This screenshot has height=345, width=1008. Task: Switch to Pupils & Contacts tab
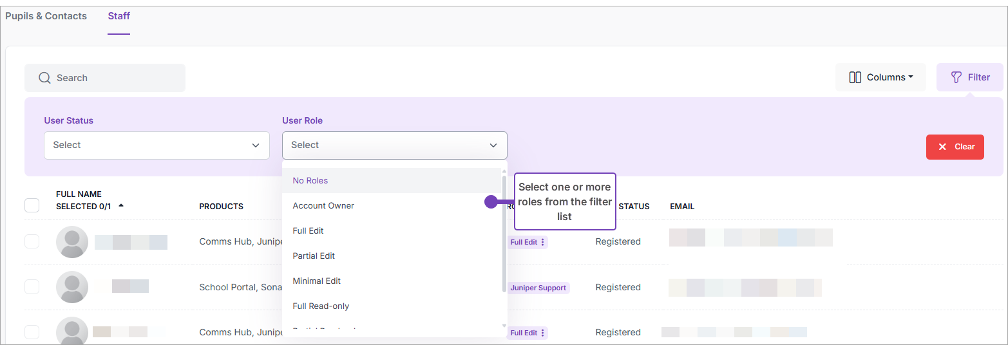[46, 16]
